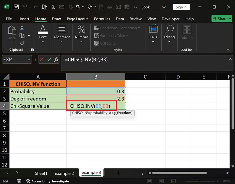This screenshot has width=235, height=184.
Task: Select the Format Painter brush
Action: [x=22, y=43]
